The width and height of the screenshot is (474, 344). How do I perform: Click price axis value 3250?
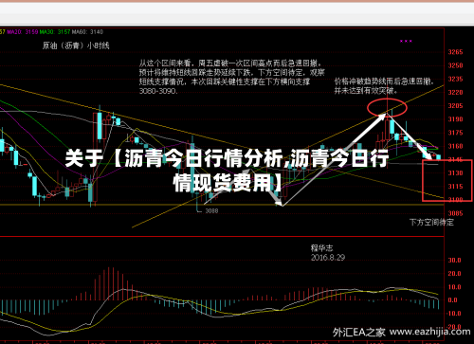[455, 65]
